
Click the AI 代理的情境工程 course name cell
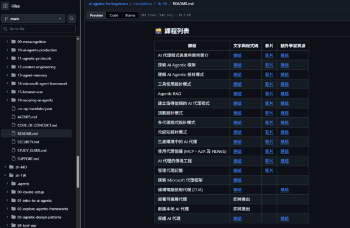[x=192, y=161]
